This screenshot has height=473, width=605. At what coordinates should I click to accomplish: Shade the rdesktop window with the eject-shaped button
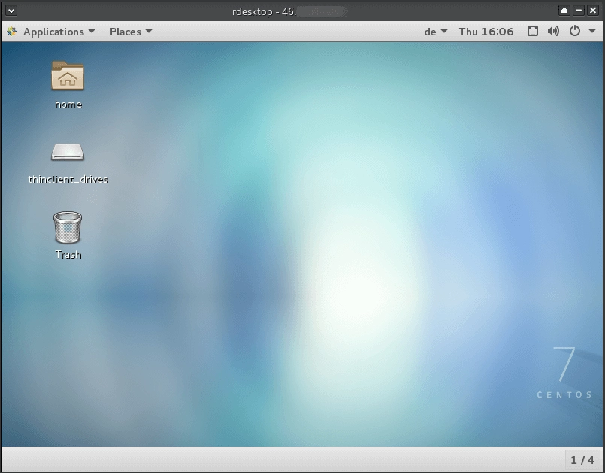click(x=564, y=11)
